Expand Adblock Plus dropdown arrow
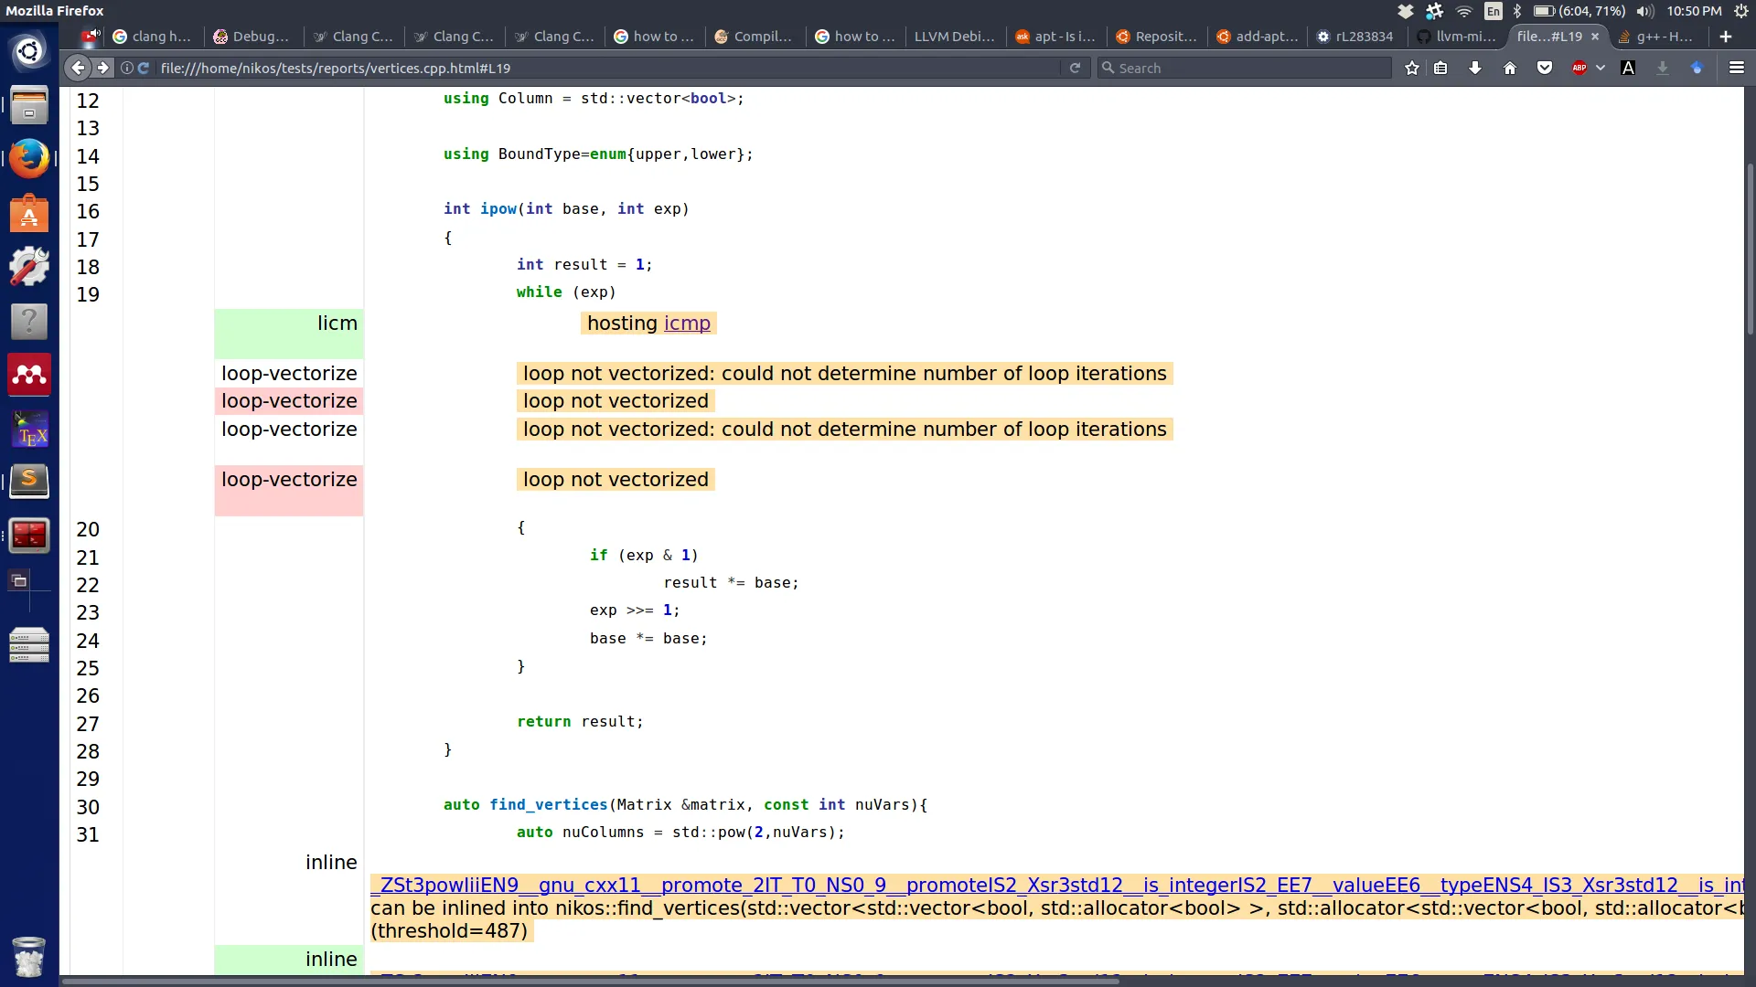This screenshot has width=1756, height=987. coord(1601,68)
